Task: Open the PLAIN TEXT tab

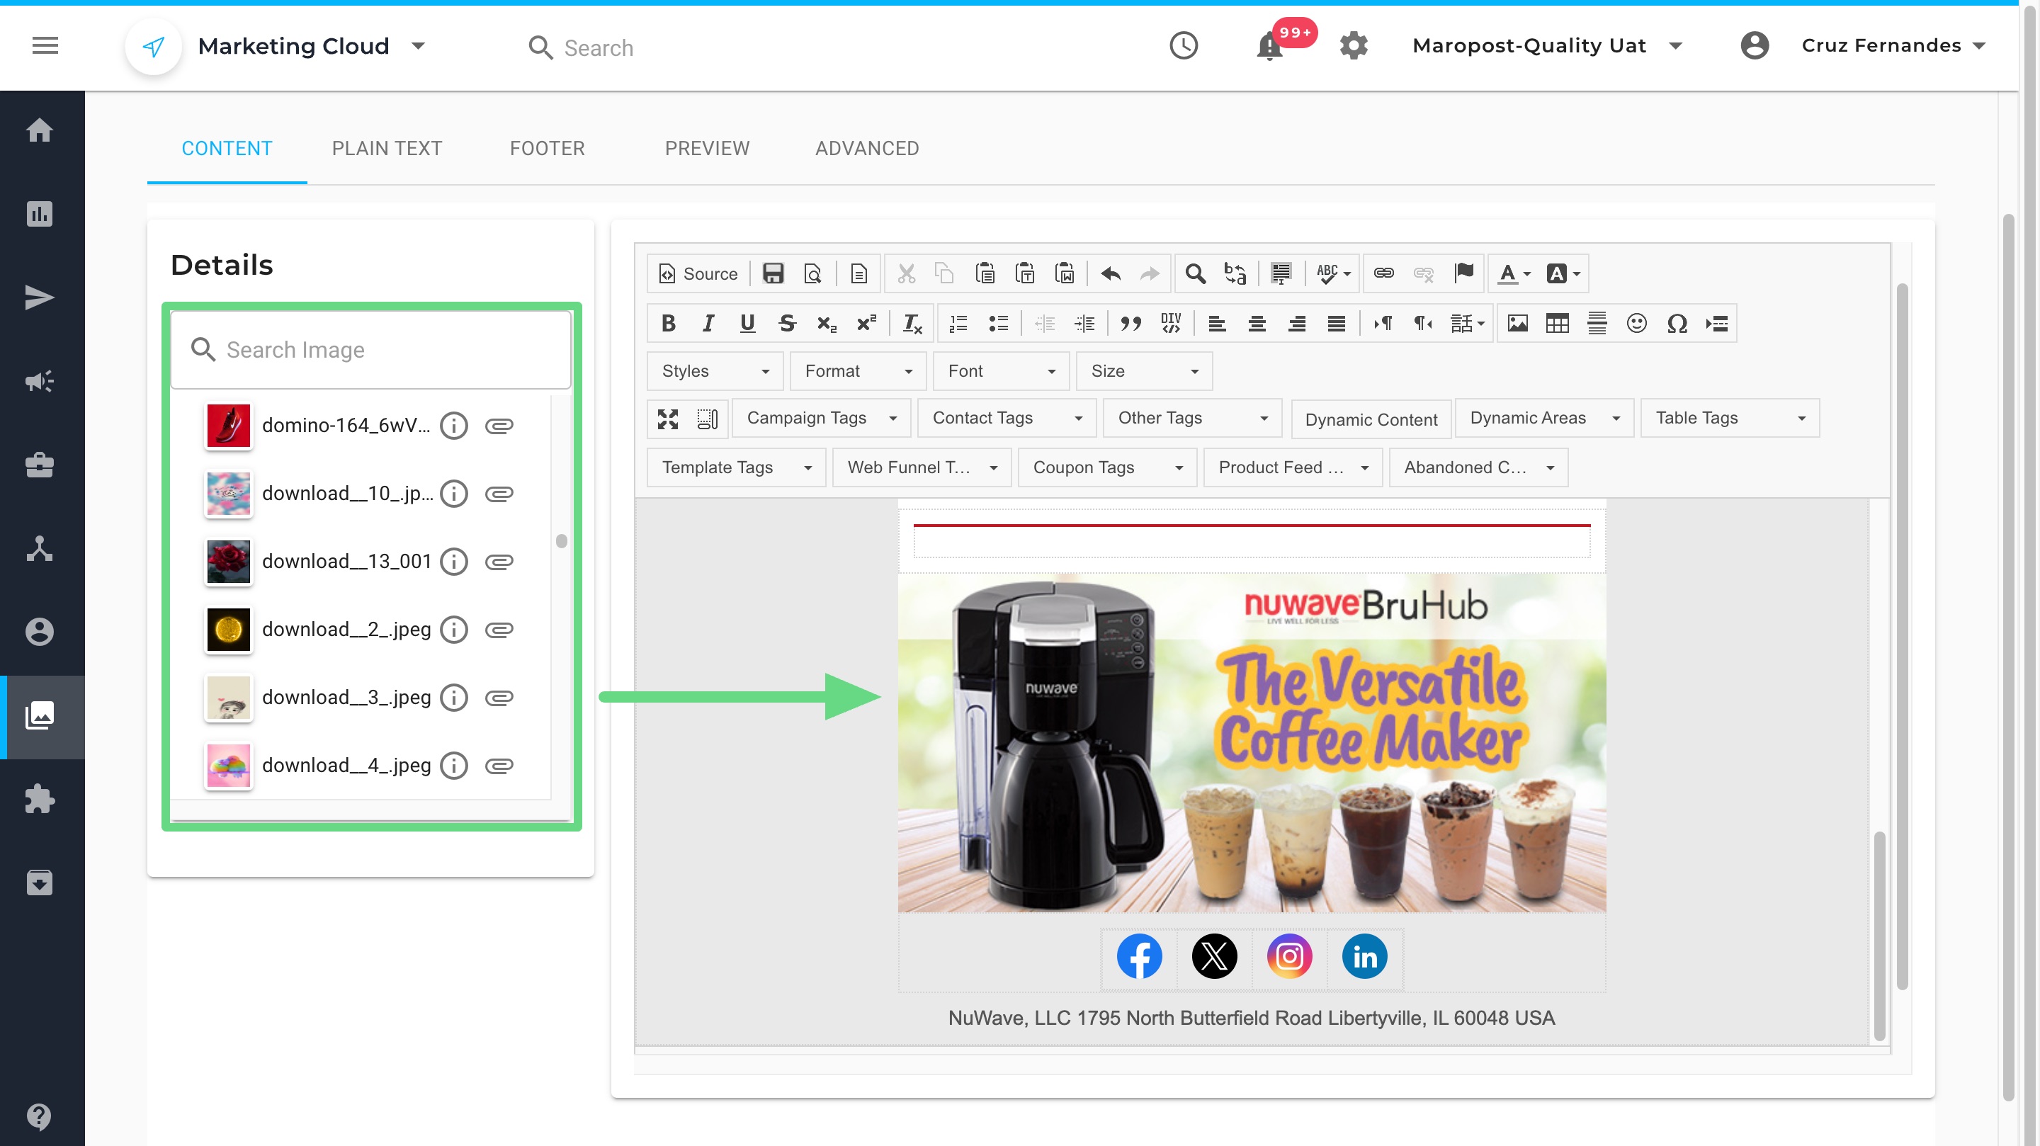Action: (387, 148)
